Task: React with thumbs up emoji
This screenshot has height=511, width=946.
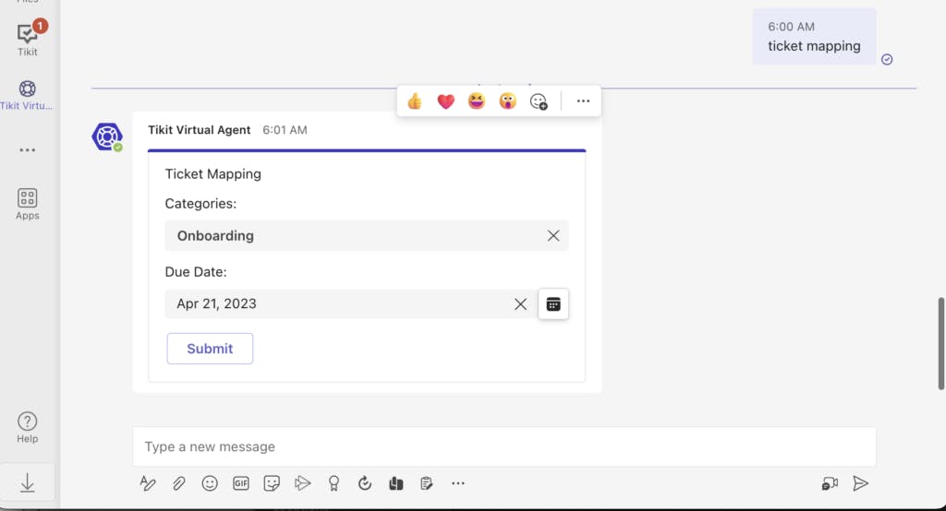Action: [x=415, y=101]
